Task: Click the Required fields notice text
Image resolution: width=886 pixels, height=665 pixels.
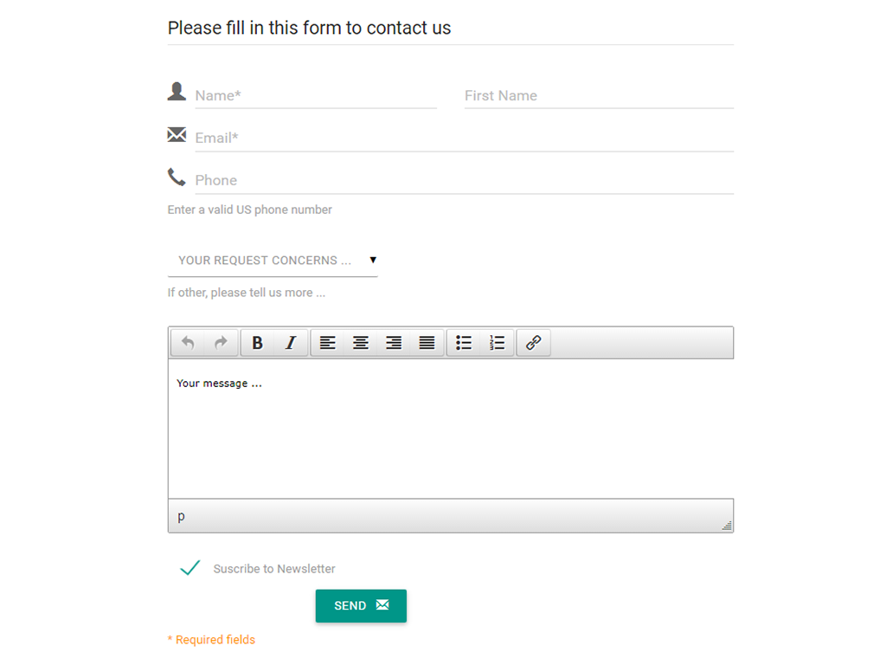Action: pos(211,639)
